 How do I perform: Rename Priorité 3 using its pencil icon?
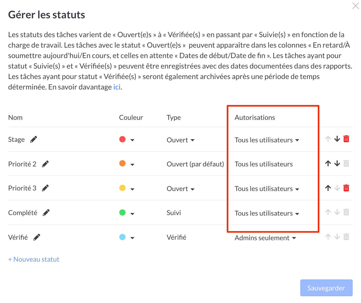click(x=45, y=188)
